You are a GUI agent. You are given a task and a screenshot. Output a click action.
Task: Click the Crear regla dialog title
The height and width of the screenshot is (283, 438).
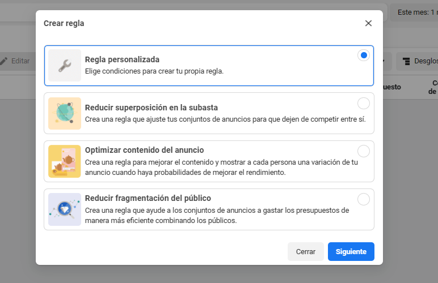pos(64,23)
